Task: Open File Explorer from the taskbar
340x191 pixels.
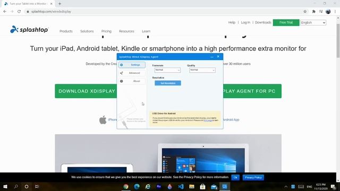Action: pyautogui.click(x=192, y=186)
